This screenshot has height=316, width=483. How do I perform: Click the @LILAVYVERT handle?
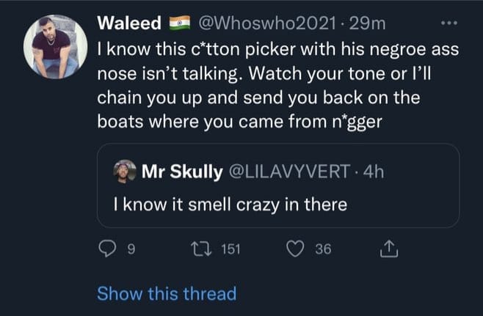pyautogui.click(x=289, y=172)
